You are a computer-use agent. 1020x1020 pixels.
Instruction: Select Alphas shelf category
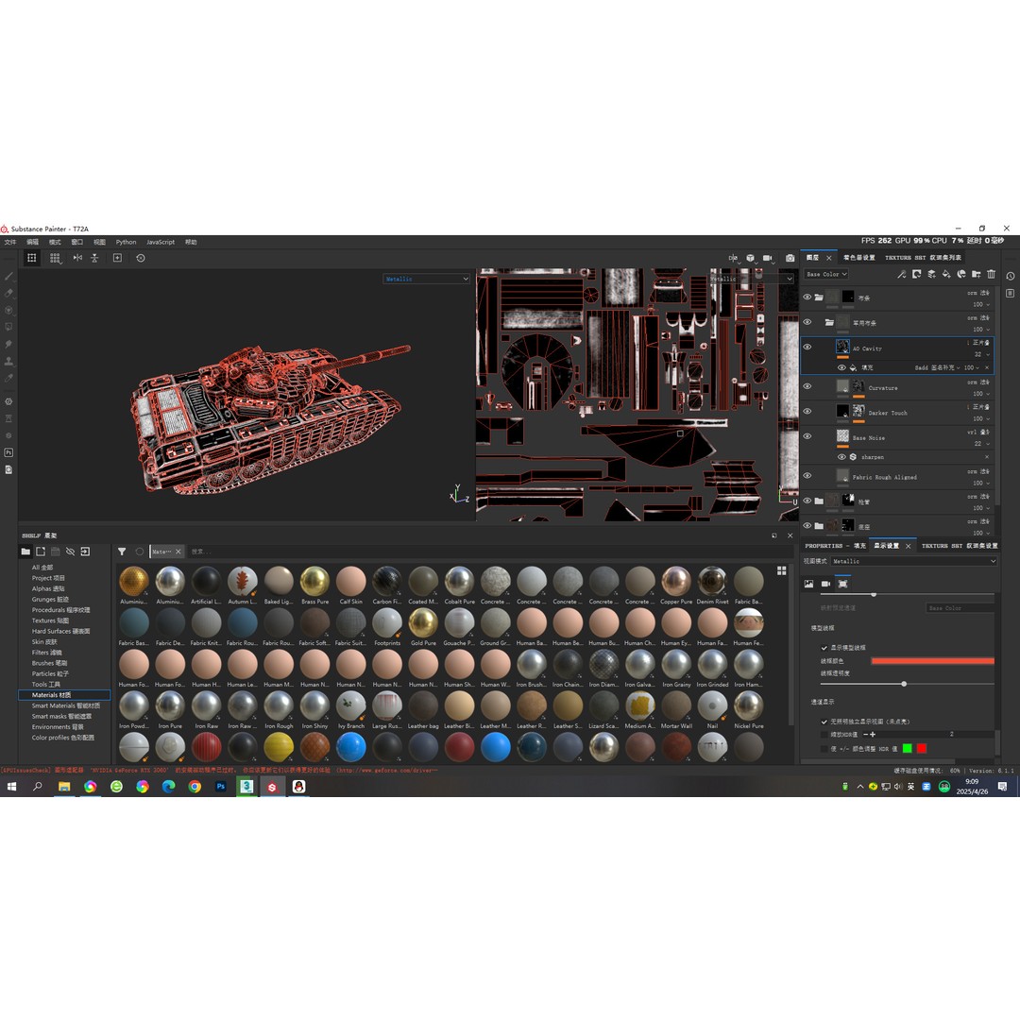point(48,588)
